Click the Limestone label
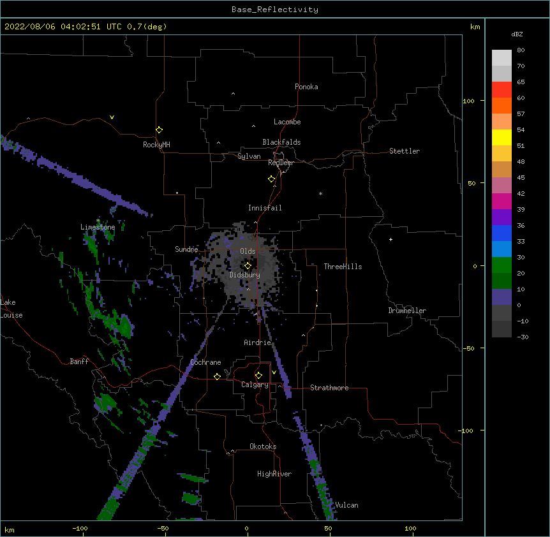The height and width of the screenshot is (537, 550). 98,227
